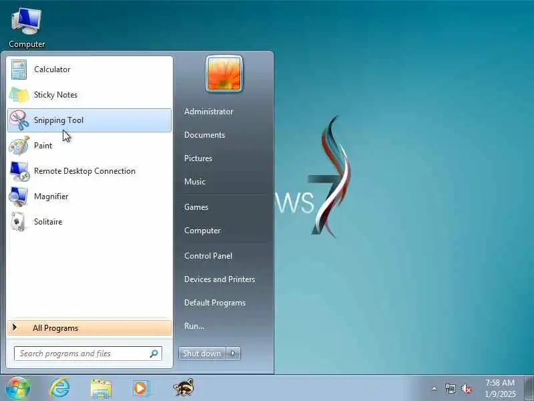Click the Start orb button

(x=18, y=388)
